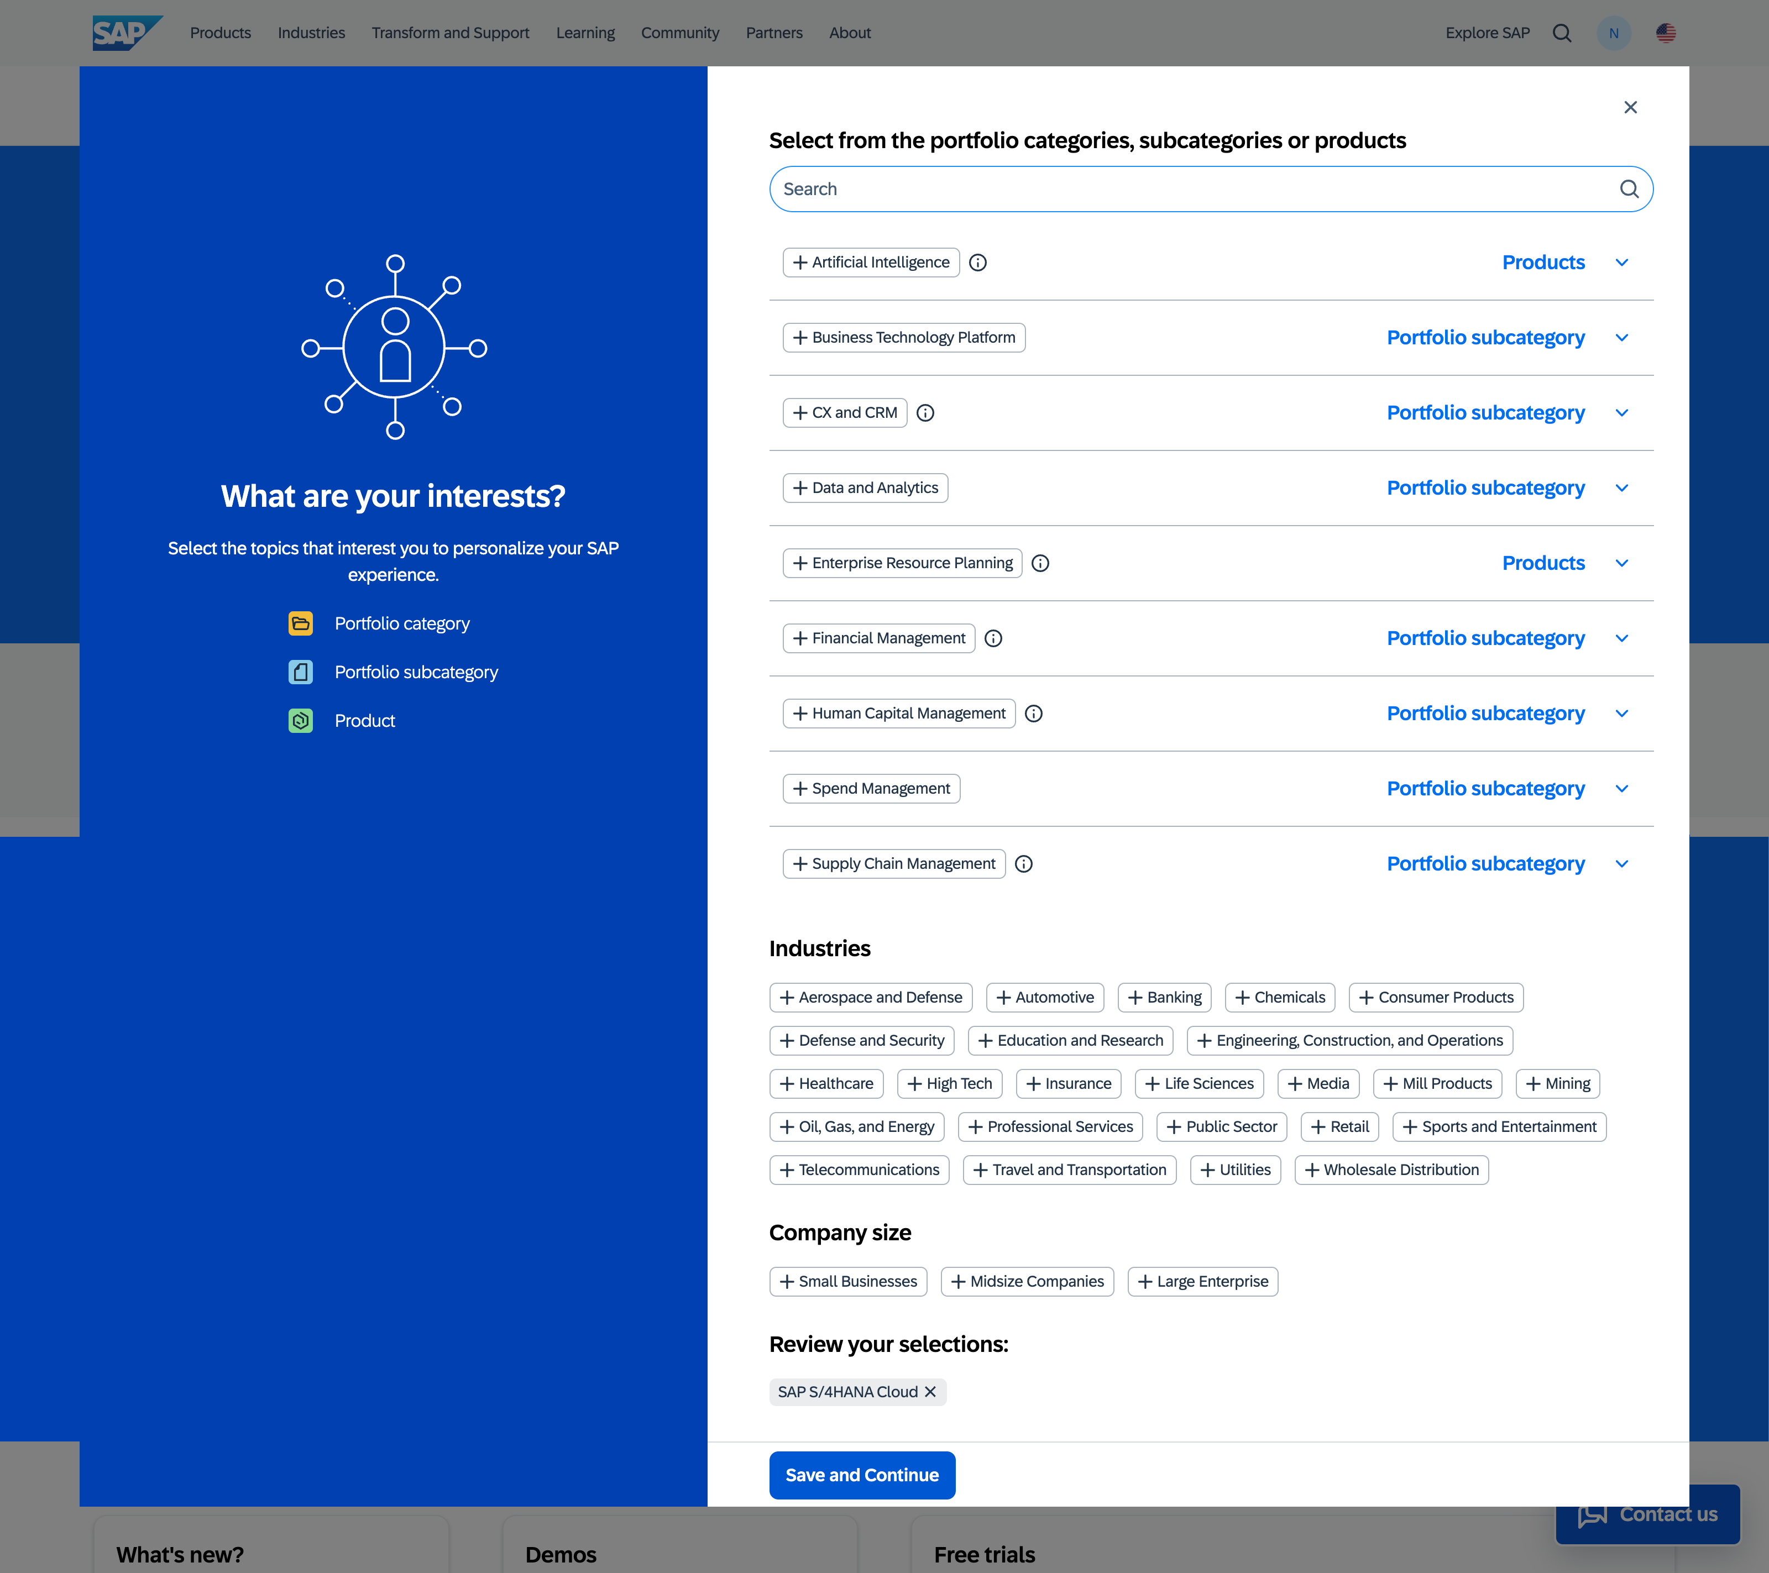This screenshot has height=1573, width=1769.
Task: Open the Learning menu
Action: pyautogui.click(x=585, y=33)
